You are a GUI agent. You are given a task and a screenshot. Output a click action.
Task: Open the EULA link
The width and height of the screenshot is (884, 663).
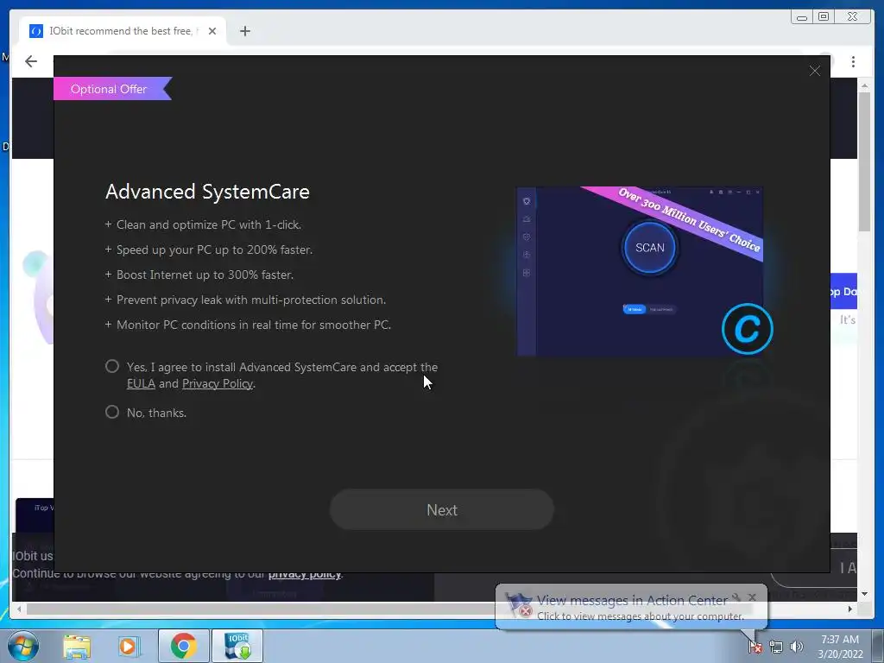(x=141, y=383)
